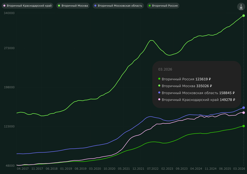Click the 123000 value on the y-axis
The image size is (247, 174).
point(9,126)
